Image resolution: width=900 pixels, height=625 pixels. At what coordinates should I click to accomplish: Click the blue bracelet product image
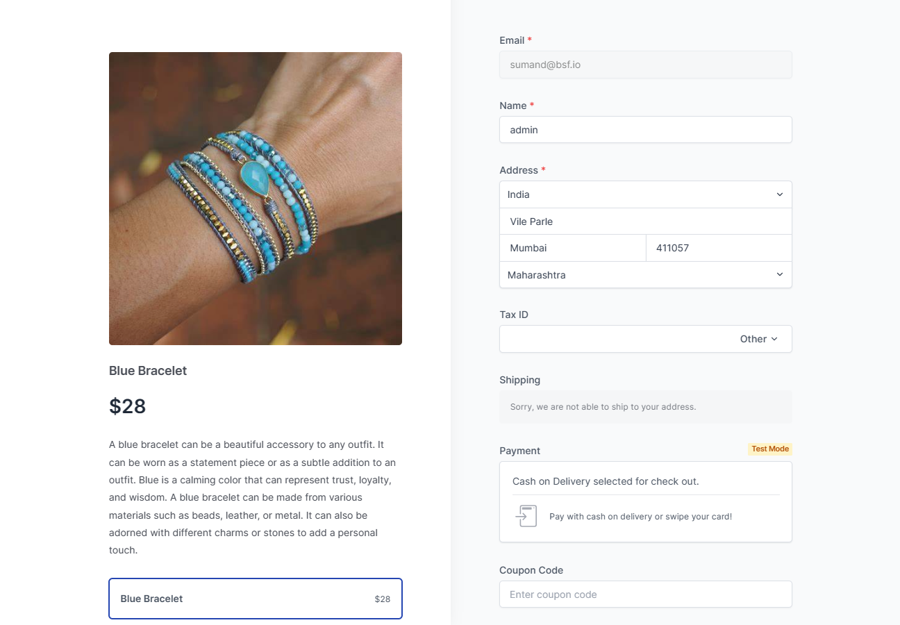[256, 199]
